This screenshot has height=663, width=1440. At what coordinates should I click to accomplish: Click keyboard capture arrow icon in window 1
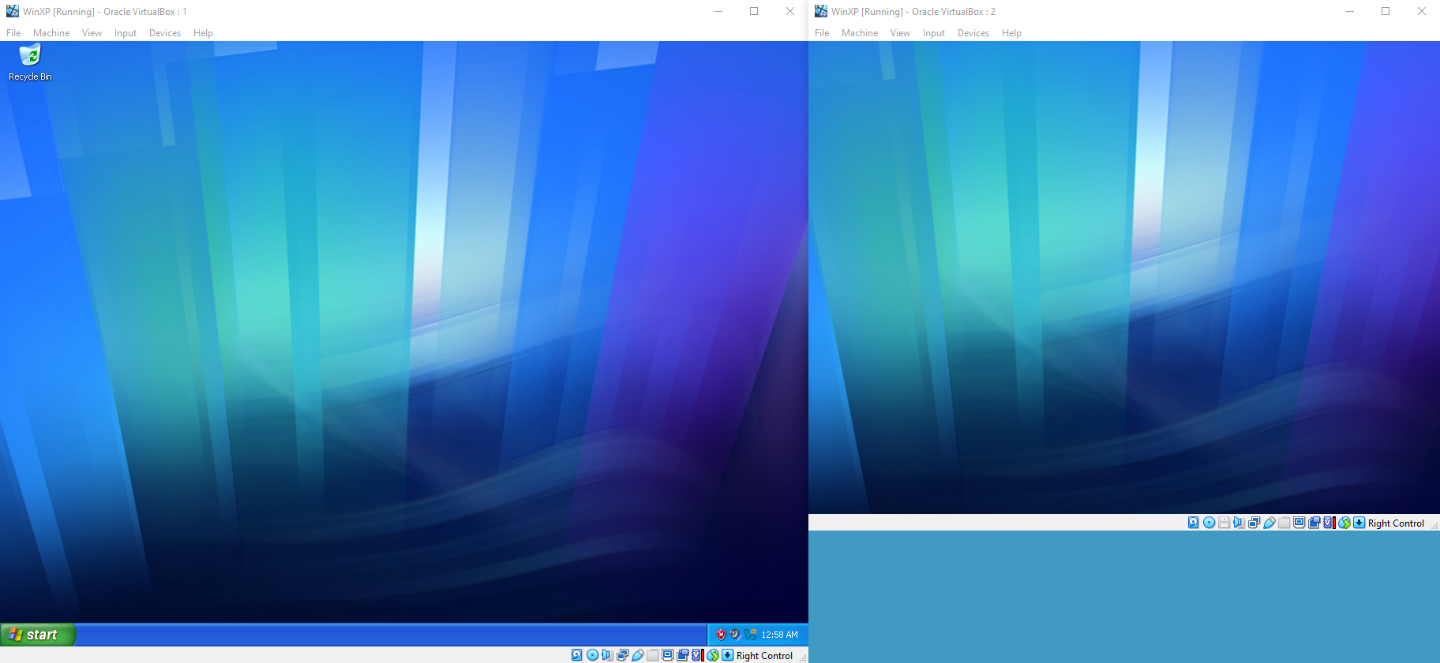[728, 655]
